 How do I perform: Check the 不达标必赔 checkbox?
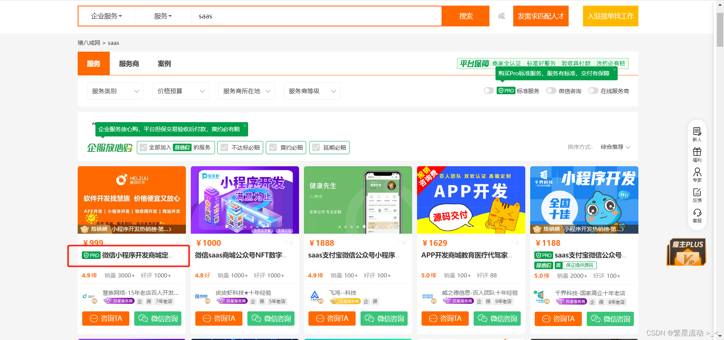point(224,147)
